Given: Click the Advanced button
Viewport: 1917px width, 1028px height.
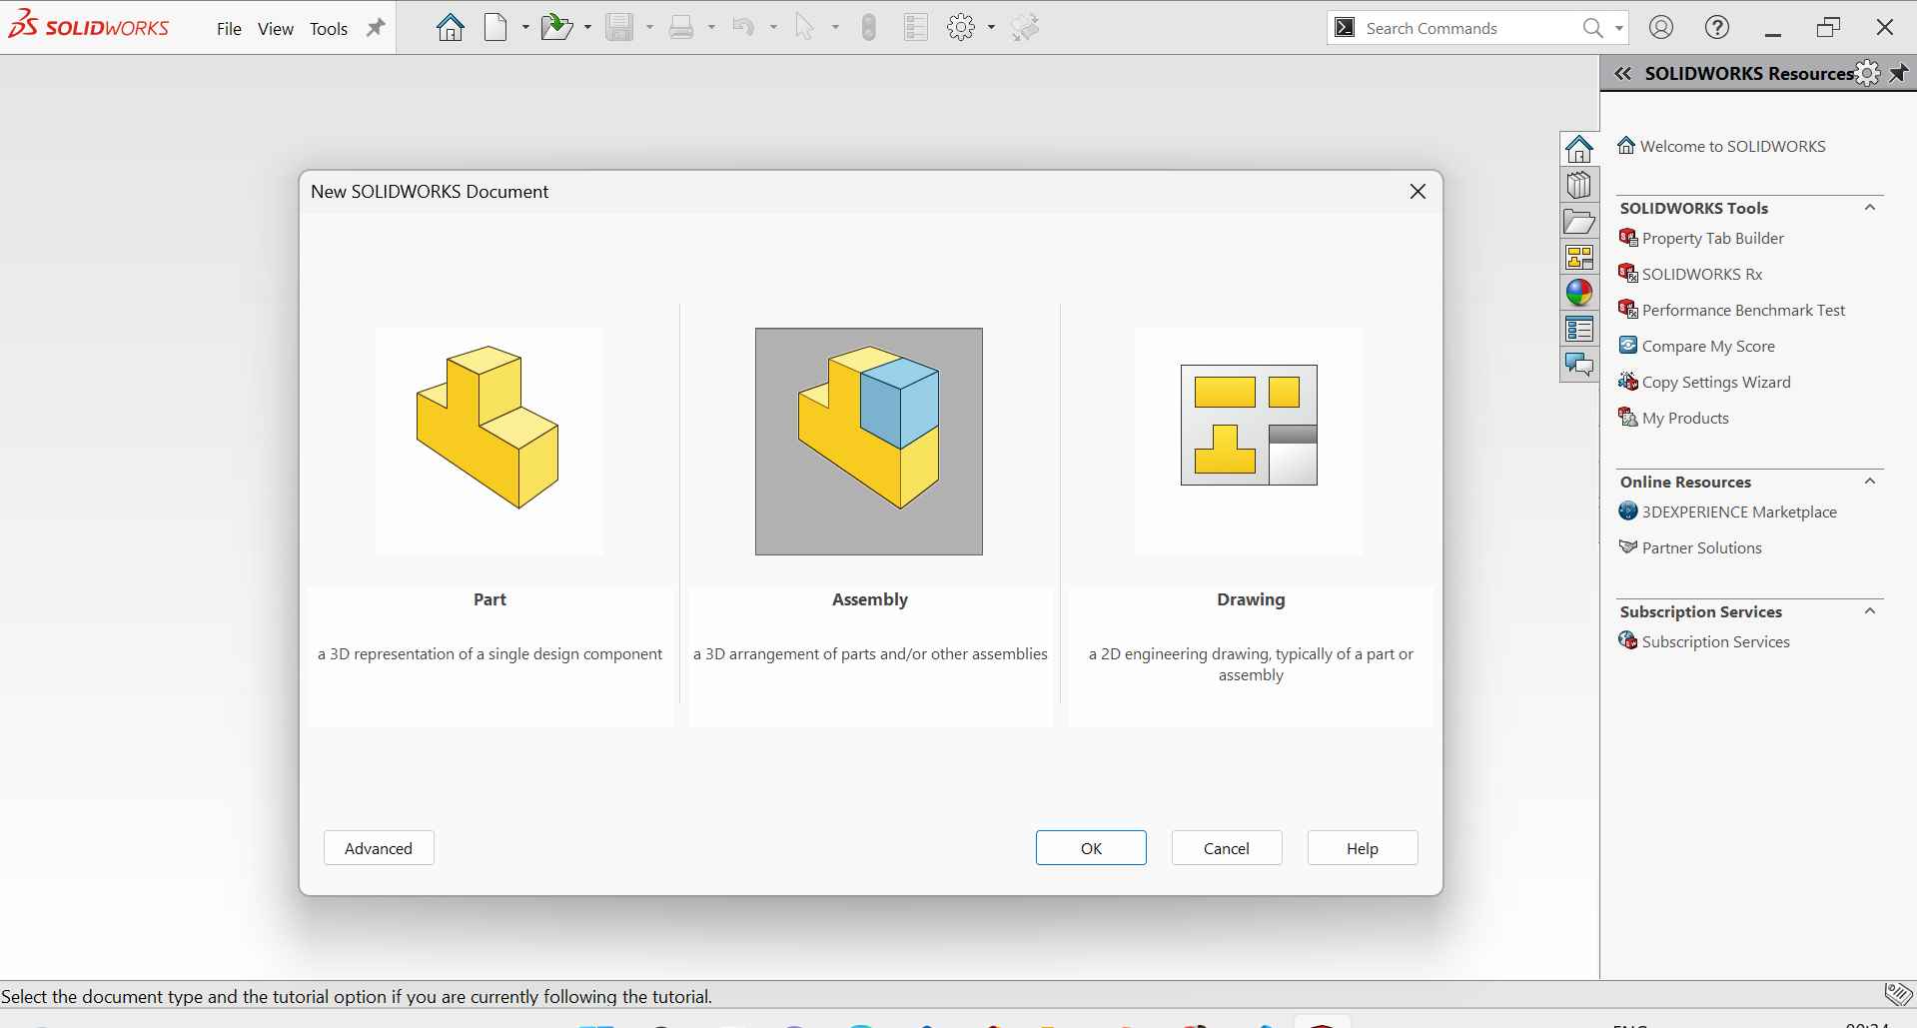Looking at the screenshot, I should pyautogui.click(x=379, y=848).
